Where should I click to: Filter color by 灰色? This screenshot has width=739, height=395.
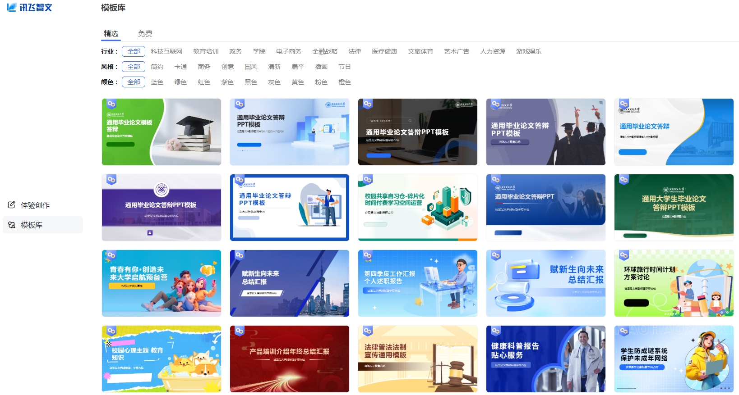[x=274, y=82]
